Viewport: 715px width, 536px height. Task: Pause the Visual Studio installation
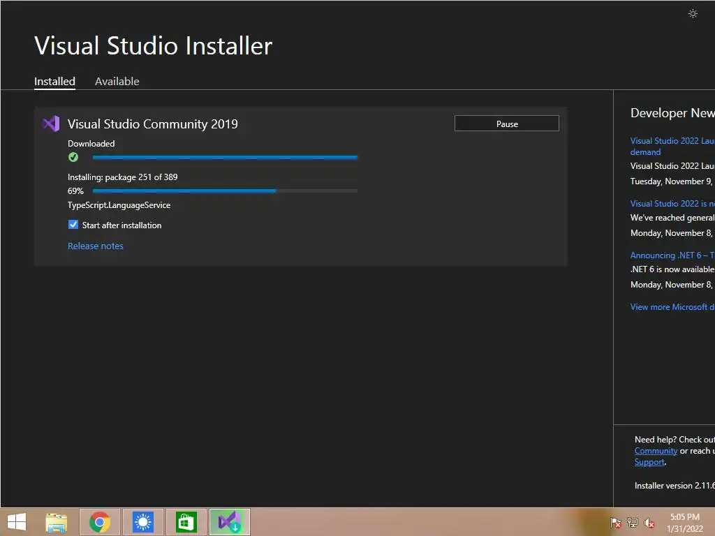(507, 124)
